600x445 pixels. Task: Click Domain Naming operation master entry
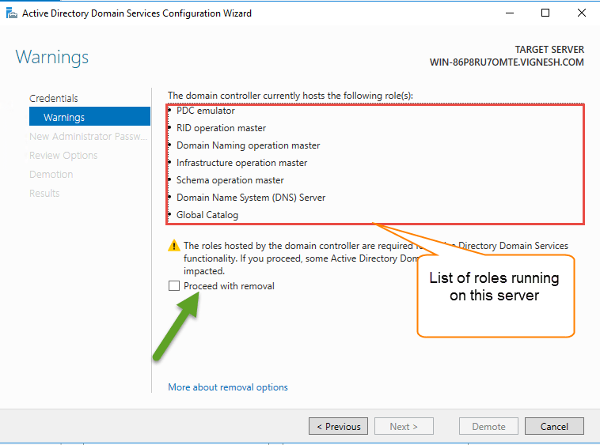[248, 145]
